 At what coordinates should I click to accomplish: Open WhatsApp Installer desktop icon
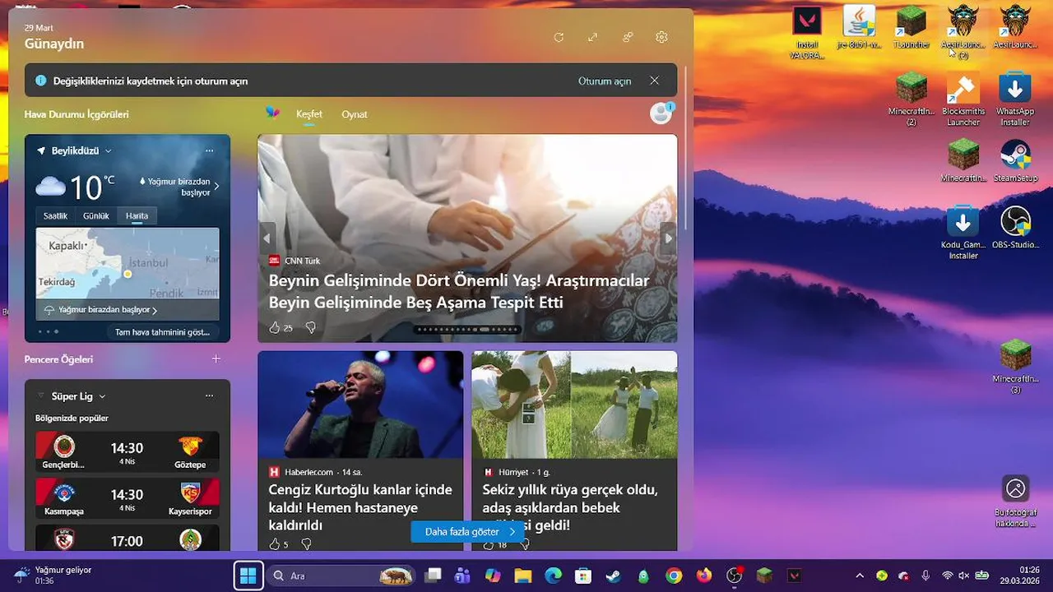pos(1015,100)
